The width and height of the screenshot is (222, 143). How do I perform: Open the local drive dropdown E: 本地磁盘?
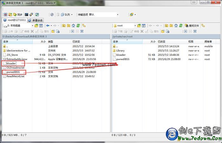(18, 26)
